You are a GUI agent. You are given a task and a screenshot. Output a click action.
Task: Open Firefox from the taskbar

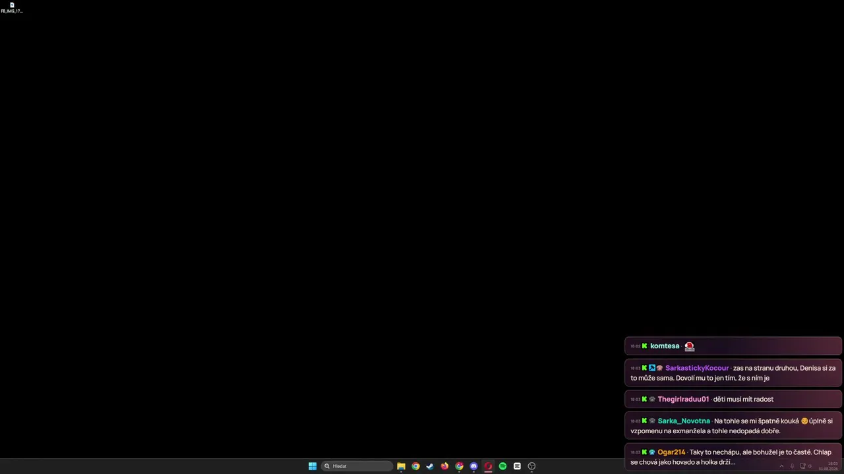(444, 466)
